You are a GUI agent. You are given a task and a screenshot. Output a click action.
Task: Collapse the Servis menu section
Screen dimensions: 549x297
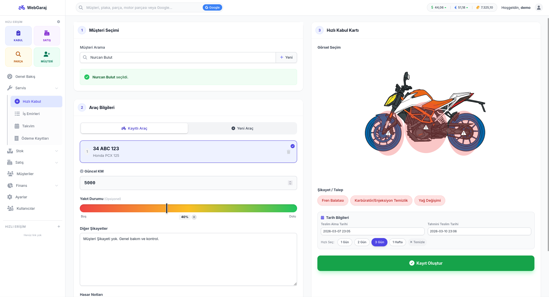(x=57, y=88)
